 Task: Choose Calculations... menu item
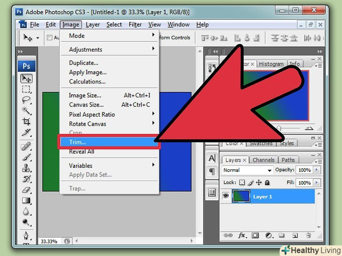click(109, 82)
